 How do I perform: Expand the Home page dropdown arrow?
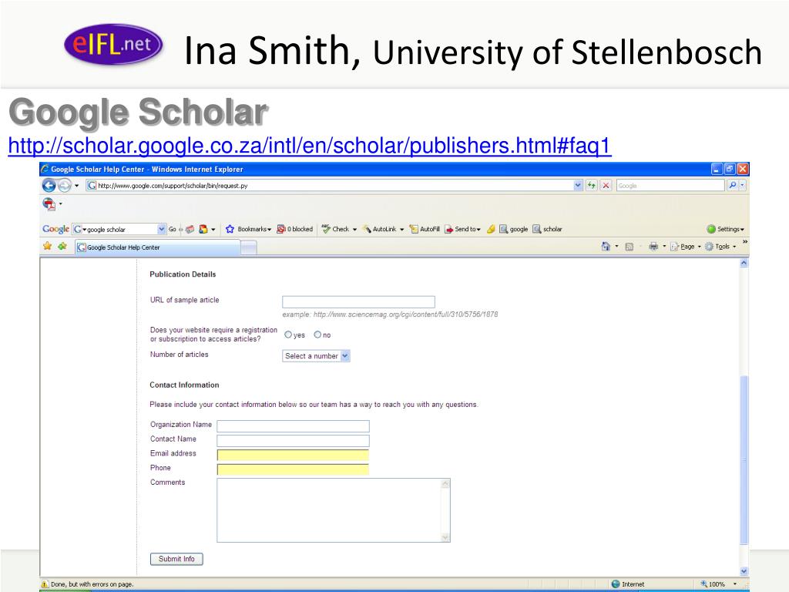pyautogui.click(x=616, y=247)
